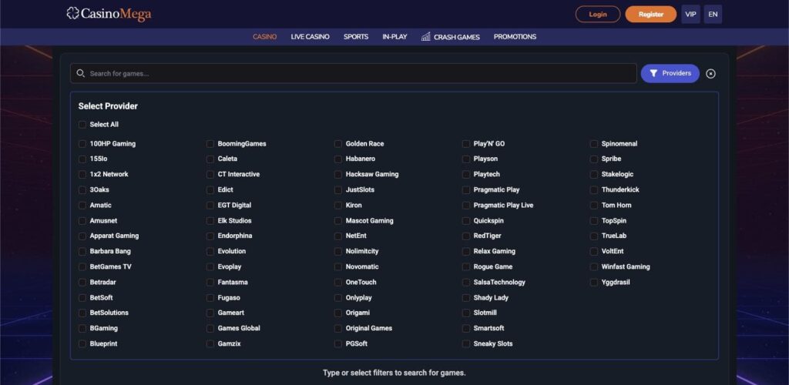Click the Crash Games chart icon
789x385 pixels.
coord(426,37)
